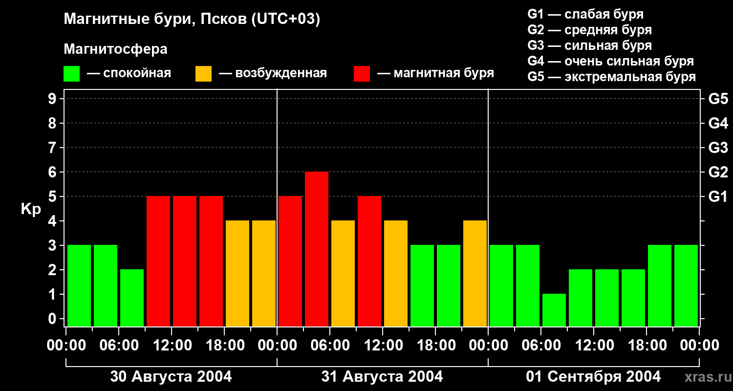The height and width of the screenshot is (391, 733).
Task: Click the orange "возбужденная" legend swatch
Action: [x=203, y=74]
